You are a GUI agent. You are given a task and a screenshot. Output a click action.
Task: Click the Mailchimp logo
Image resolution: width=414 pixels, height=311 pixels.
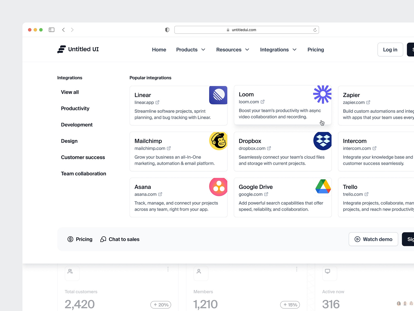(x=218, y=141)
